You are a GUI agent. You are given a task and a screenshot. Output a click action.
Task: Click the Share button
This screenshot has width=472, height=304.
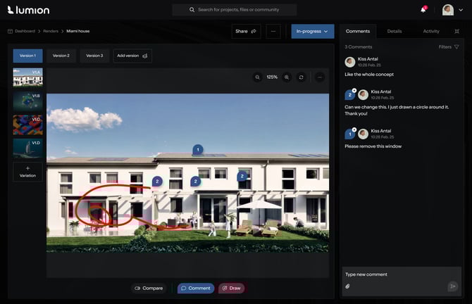(x=246, y=32)
